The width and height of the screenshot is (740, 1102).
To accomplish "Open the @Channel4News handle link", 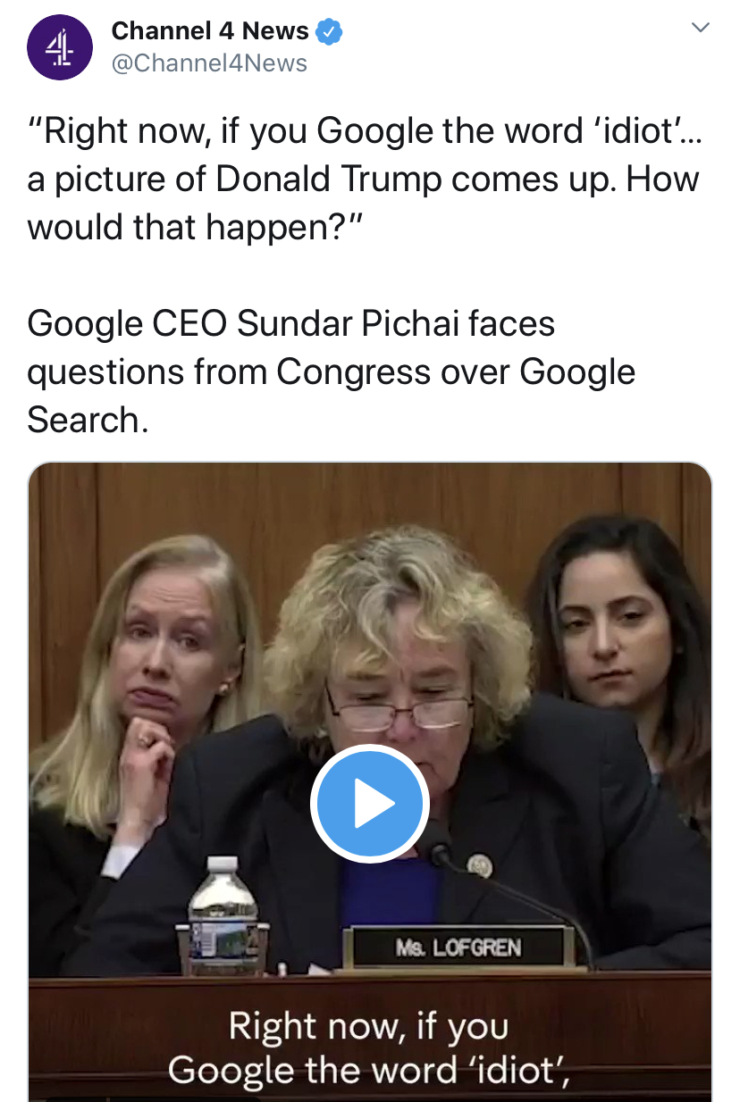I will coord(209,63).
